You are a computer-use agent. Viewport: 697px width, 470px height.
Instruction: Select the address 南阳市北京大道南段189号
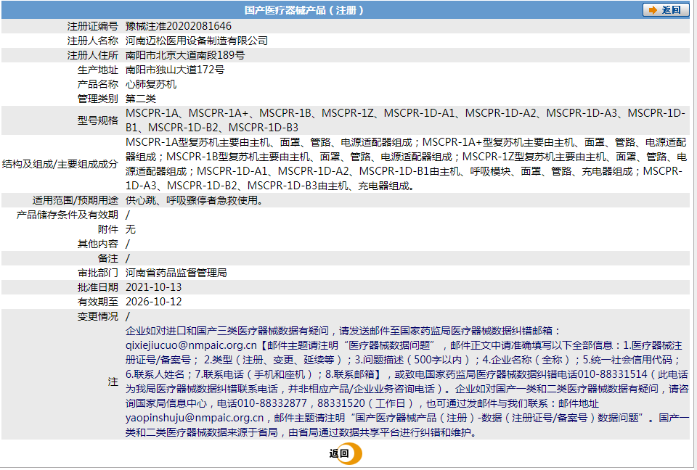(x=185, y=56)
